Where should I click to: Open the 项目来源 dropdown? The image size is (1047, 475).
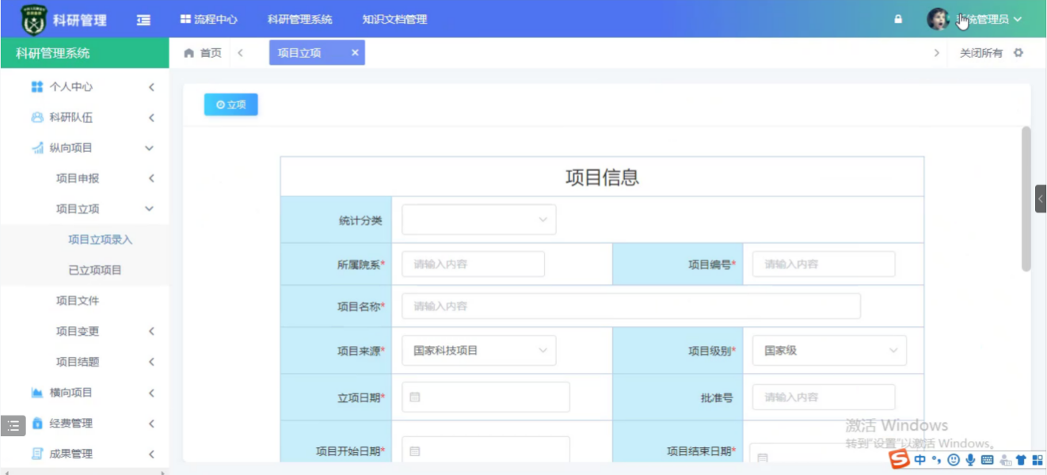click(x=479, y=350)
